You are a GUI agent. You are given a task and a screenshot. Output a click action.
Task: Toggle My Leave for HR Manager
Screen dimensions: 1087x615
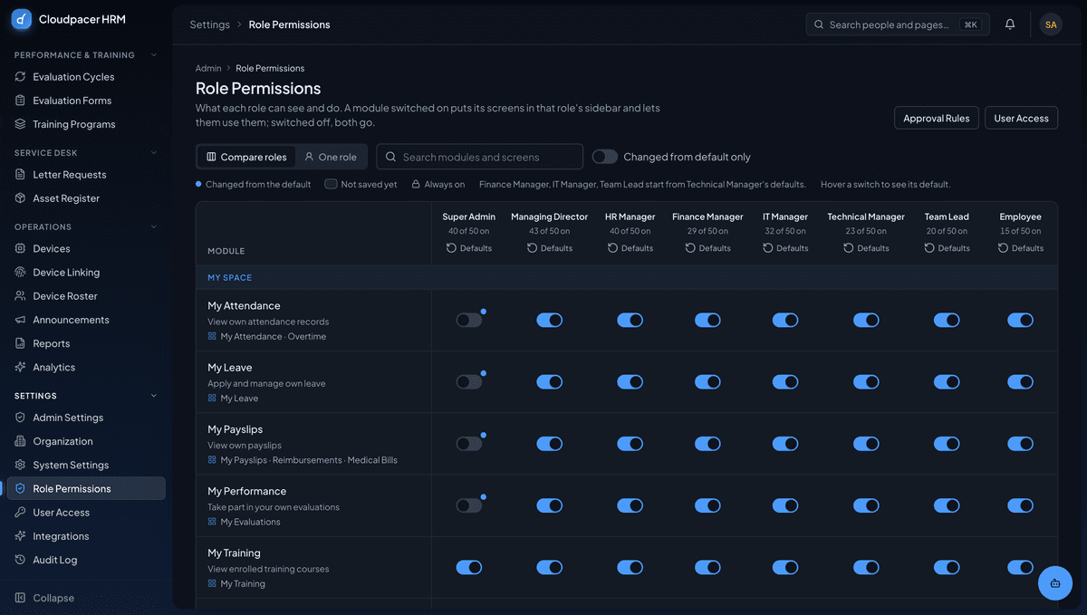[630, 381]
